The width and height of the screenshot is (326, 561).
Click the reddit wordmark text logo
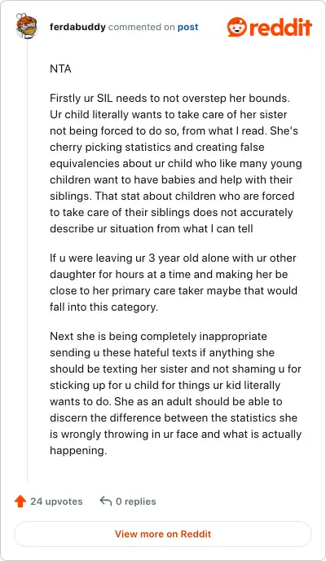click(x=280, y=27)
